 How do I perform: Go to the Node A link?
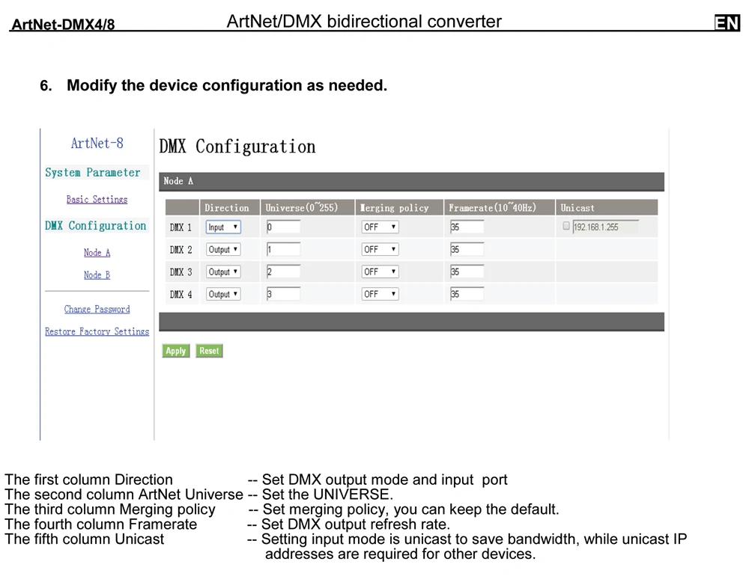[97, 252]
